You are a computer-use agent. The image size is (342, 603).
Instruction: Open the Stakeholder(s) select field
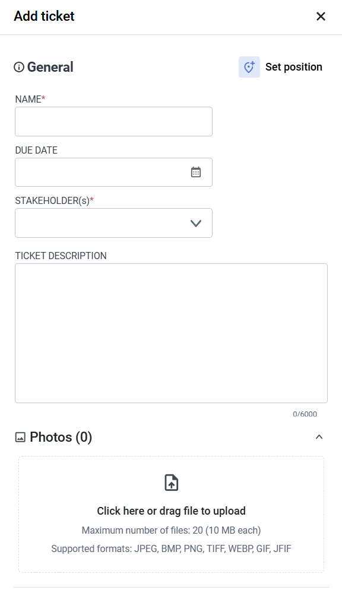(x=113, y=223)
